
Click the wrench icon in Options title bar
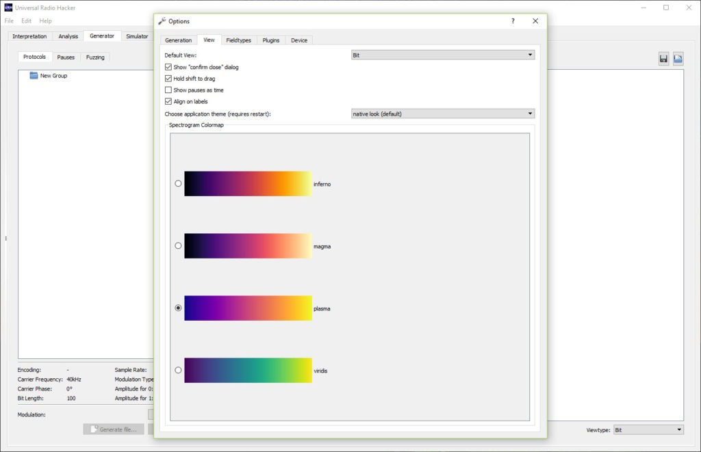[x=162, y=21]
